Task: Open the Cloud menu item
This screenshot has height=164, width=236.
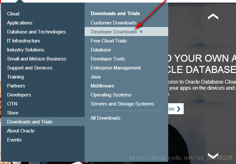Action: [x=13, y=14]
